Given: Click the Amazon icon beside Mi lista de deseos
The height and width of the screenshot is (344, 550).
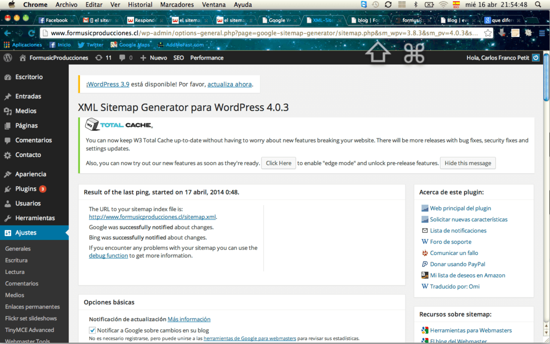Looking at the screenshot, I should pyautogui.click(x=425, y=275).
